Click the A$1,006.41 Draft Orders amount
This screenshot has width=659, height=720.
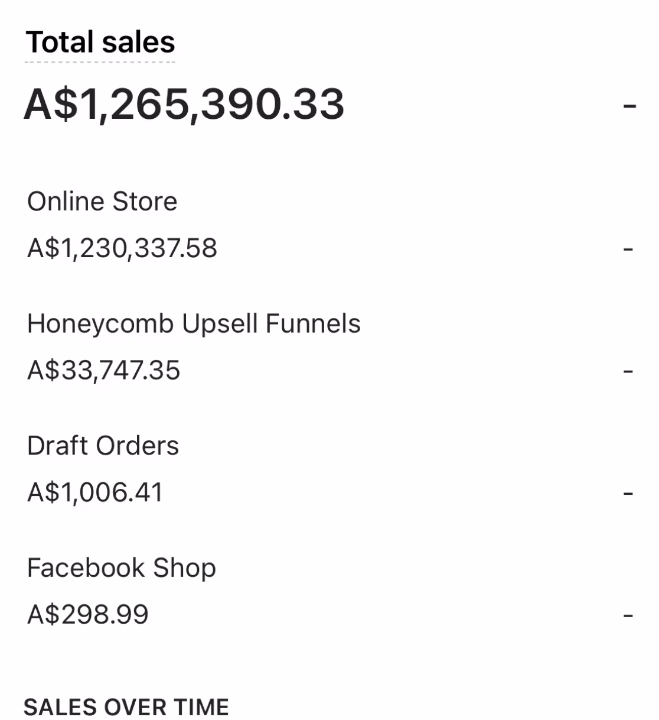(x=95, y=492)
